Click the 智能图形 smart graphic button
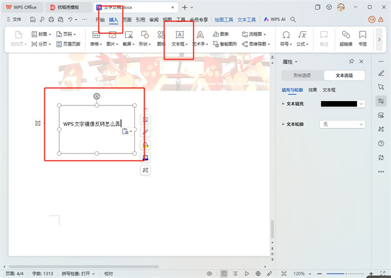 pyautogui.click(x=225, y=44)
